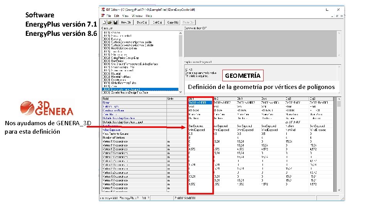Select ZoneInfiltration:DesignFlowRate in the class list
Screen dimensions: 370x208
coord(126,92)
